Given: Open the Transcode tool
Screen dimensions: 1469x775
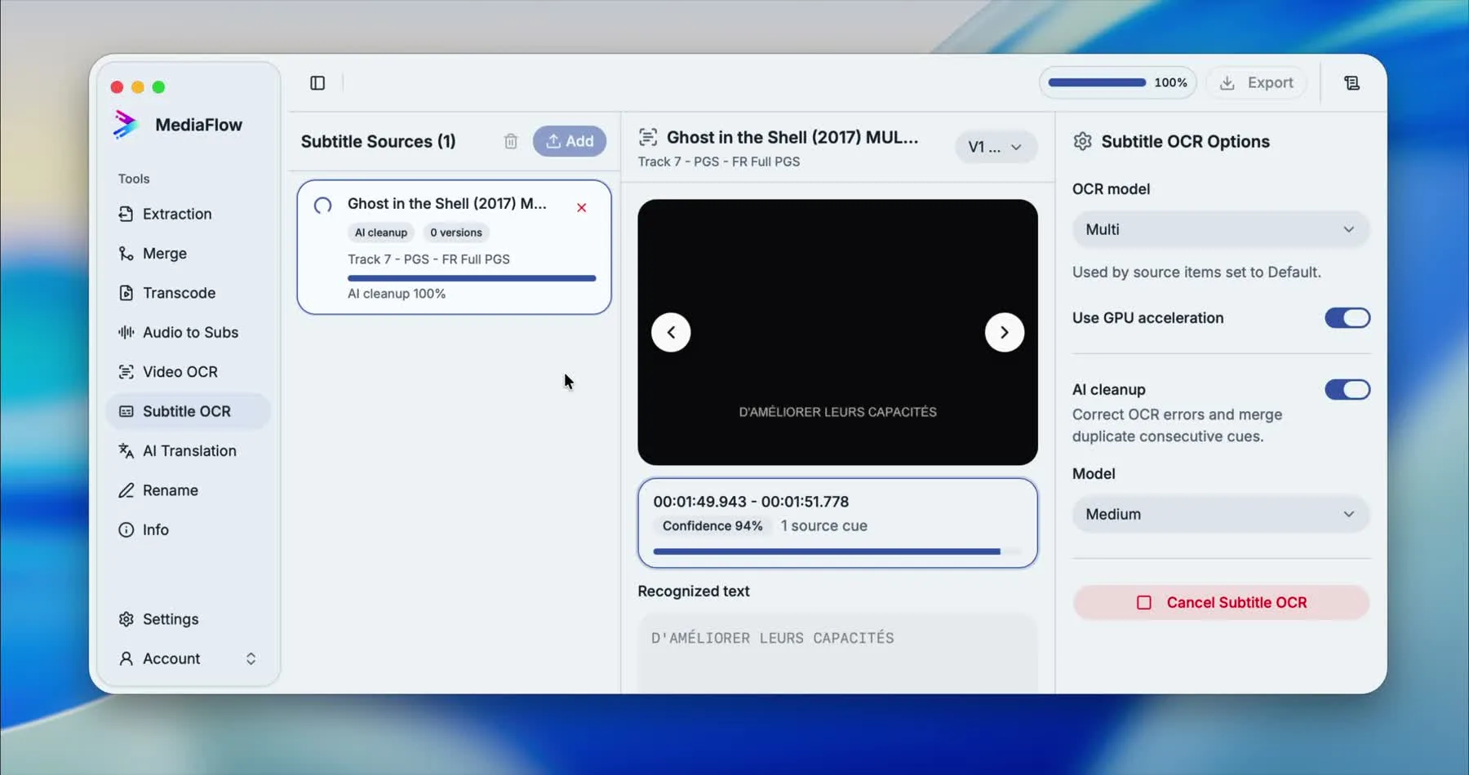Looking at the screenshot, I should (x=188, y=293).
